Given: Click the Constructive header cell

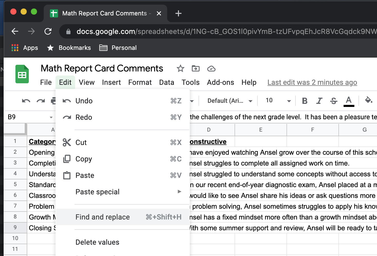Looking at the screenshot, I should (x=212, y=142).
